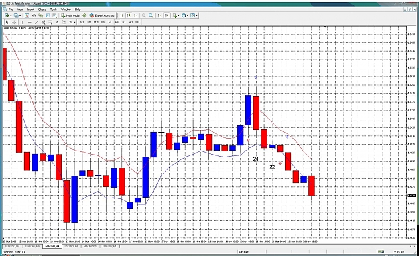Screen dimensions: 419x256
Task: Switch the chart to line chart type
Action: click(135, 15)
